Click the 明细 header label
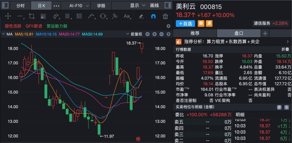The image size is (292, 143). pos(240,115)
